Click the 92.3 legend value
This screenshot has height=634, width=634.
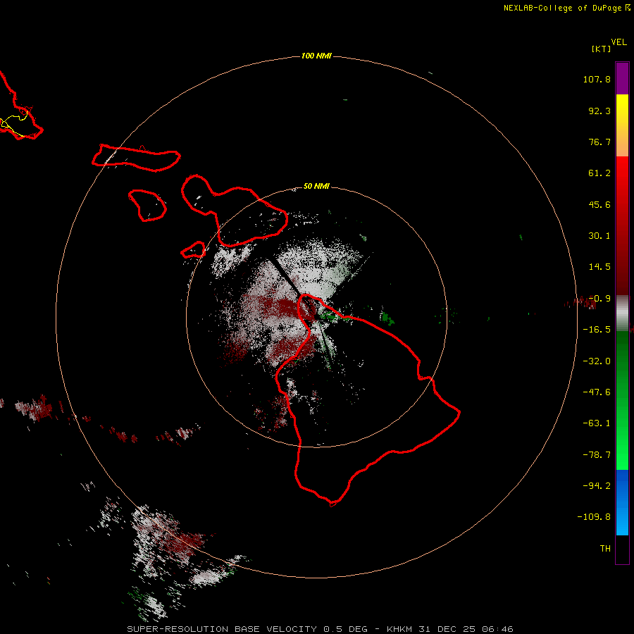coord(599,111)
